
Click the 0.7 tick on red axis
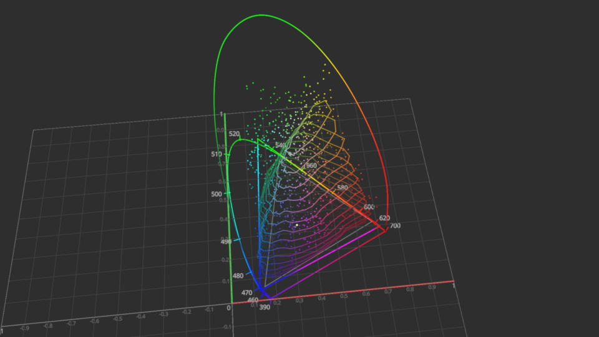(388, 291)
